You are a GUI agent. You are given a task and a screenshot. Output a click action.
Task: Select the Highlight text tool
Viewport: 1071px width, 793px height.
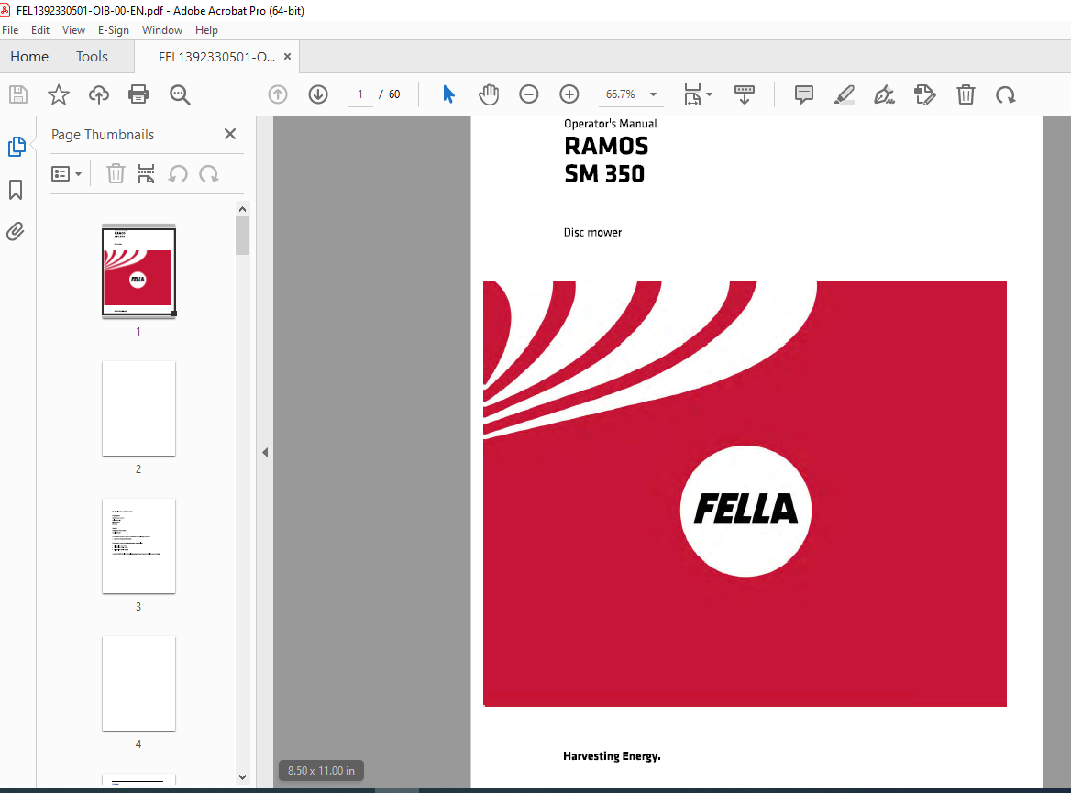(x=845, y=94)
